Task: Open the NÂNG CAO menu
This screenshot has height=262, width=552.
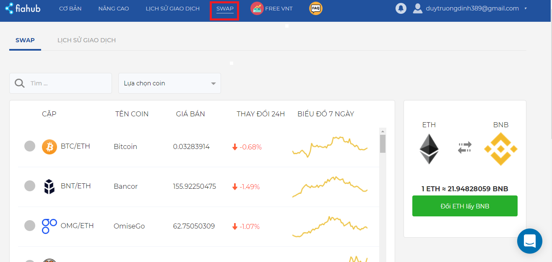Action: coord(114,8)
